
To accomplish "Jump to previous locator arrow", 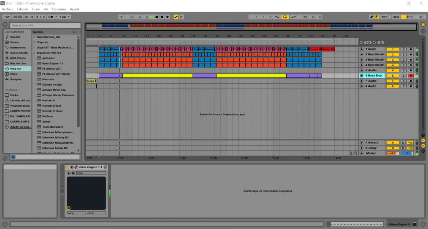I will pyautogui.click(x=361, y=42).
